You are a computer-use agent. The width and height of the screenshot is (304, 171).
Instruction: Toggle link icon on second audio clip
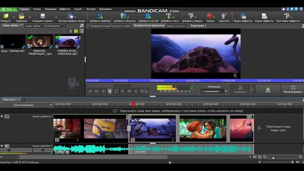143,152
